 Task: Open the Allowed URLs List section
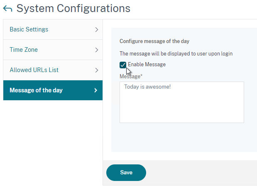[53, 70]
